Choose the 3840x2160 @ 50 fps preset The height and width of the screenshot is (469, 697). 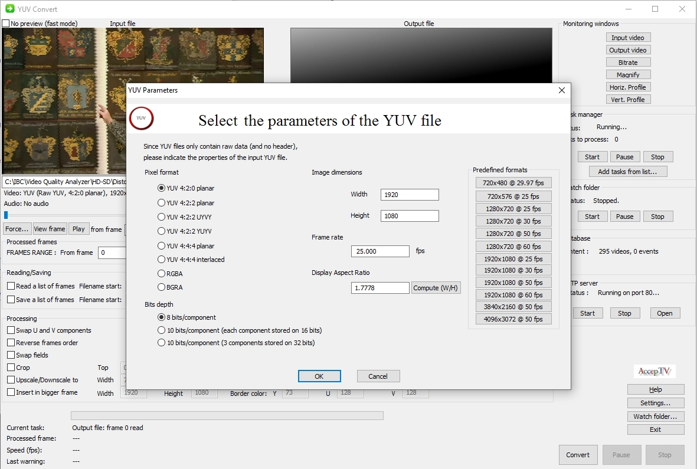pos(513,307)
